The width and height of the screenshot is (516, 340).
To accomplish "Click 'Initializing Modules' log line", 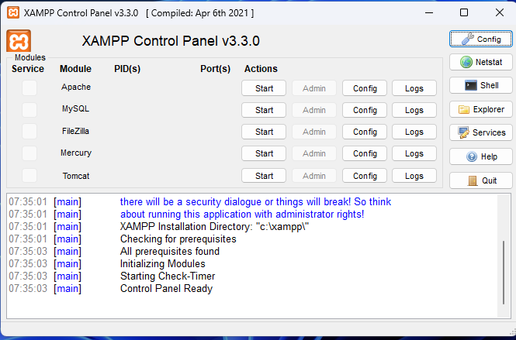I will click(163, 263).
